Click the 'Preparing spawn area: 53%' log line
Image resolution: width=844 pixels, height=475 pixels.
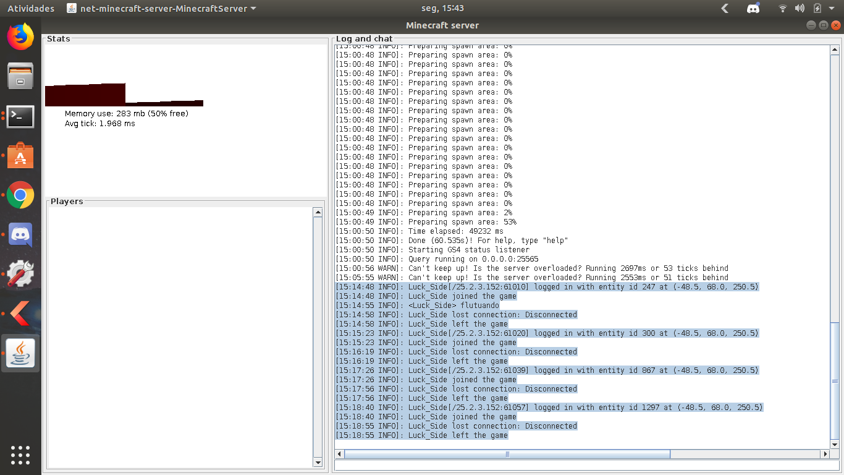coord(426,222)
